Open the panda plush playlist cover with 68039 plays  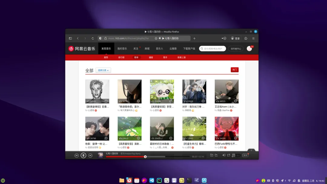[x=162, y=91]
